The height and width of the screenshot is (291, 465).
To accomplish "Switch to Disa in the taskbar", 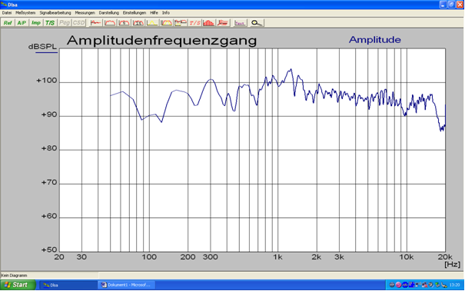I will pos(68,285).
